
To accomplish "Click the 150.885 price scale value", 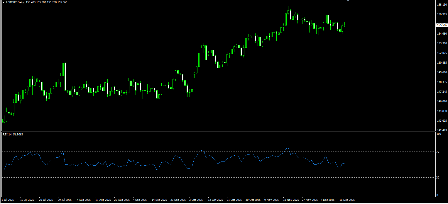I will (x=442, y=63).
